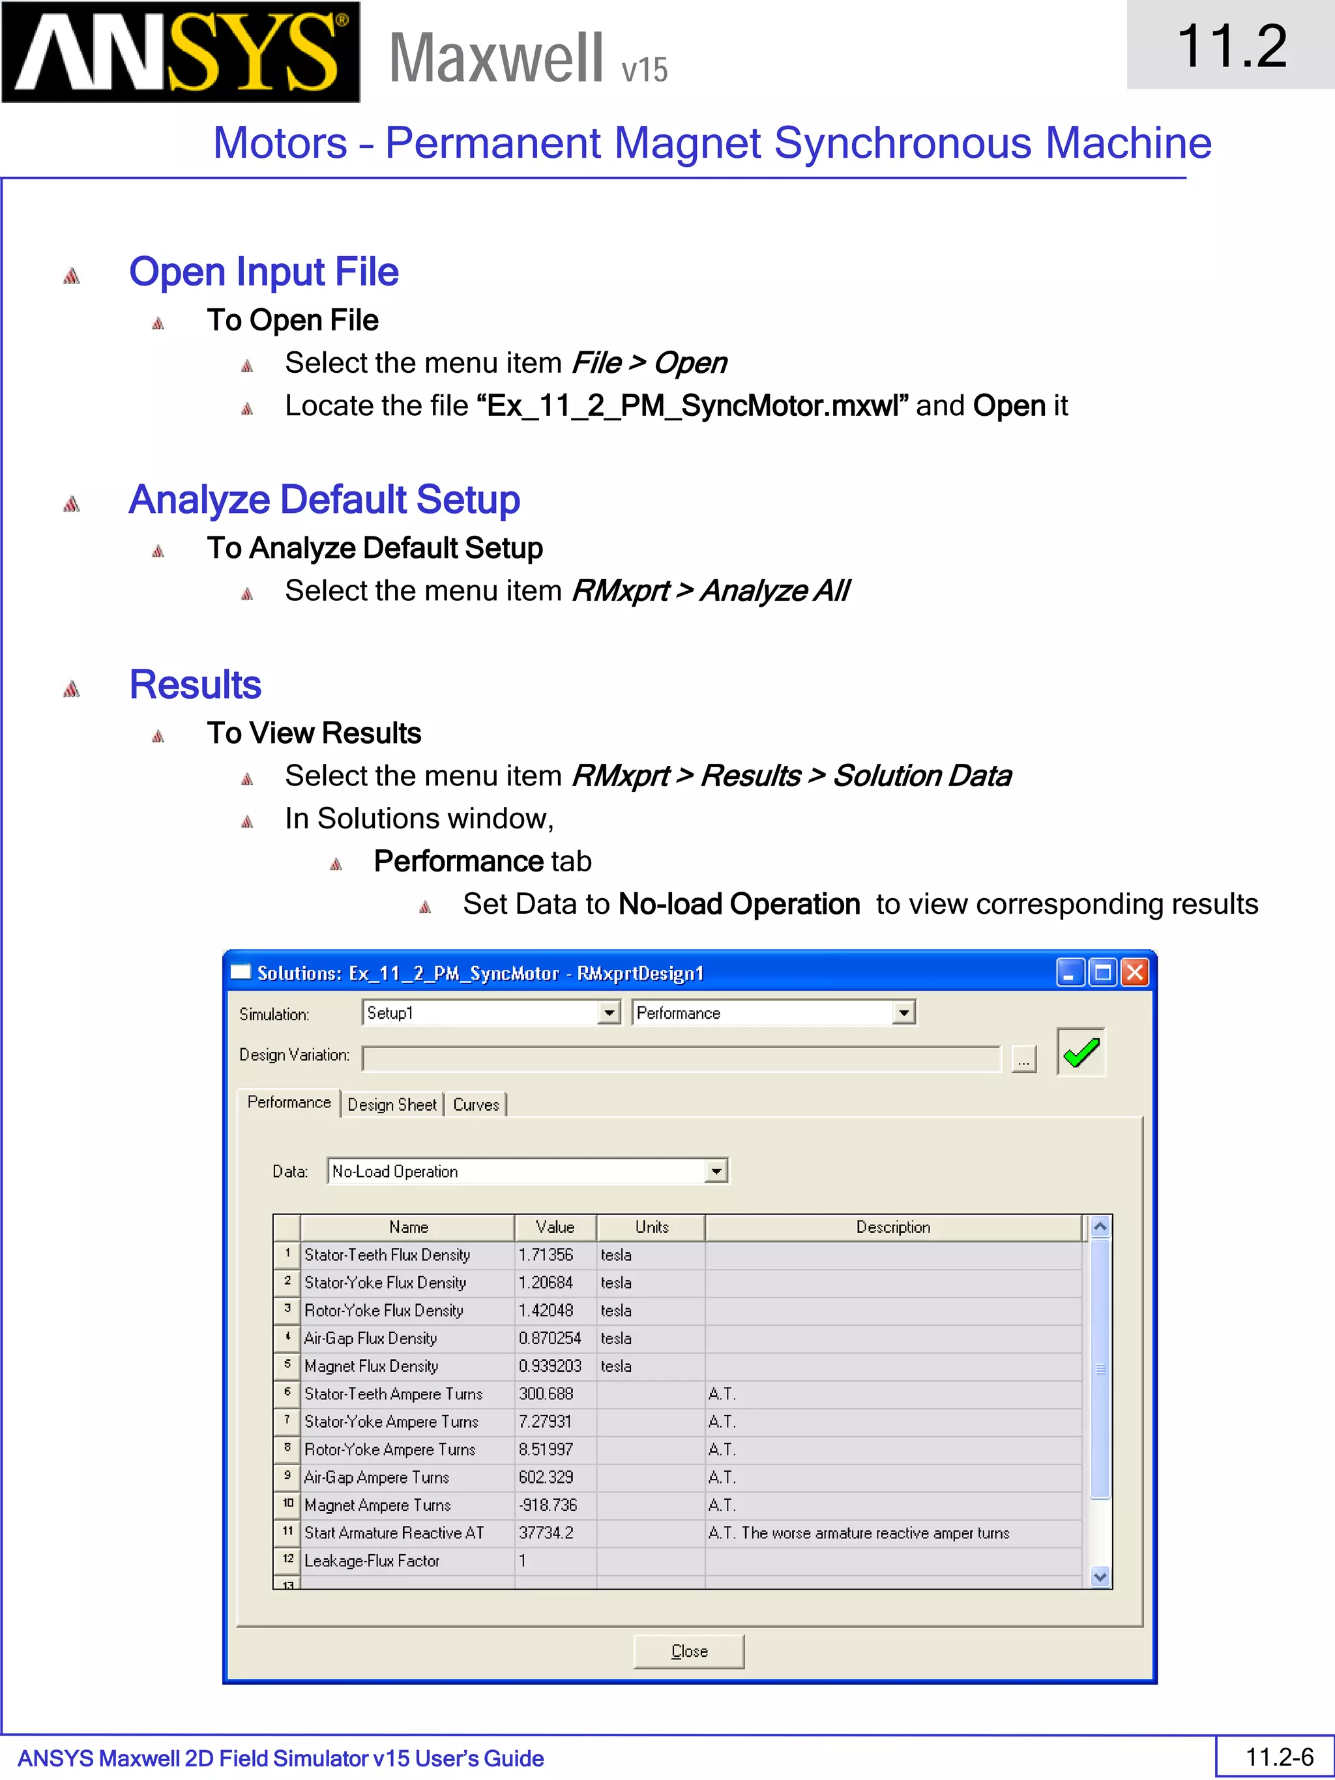
Task: Select the Air-Gap Flux Density row
Action: click(677, 1338)
